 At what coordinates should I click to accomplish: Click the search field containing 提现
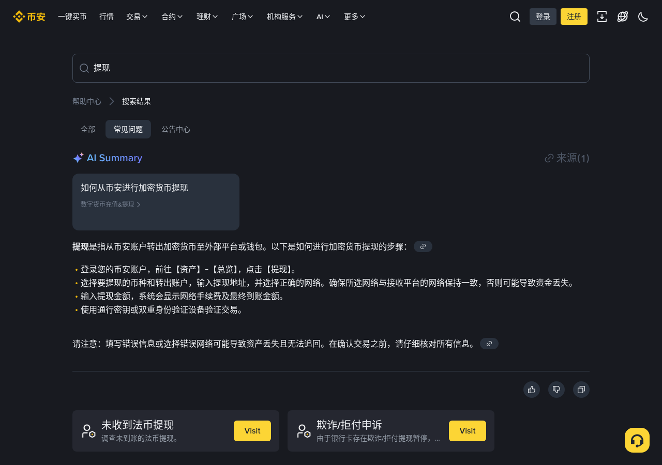pyautogui.click(x=331, y=68)
